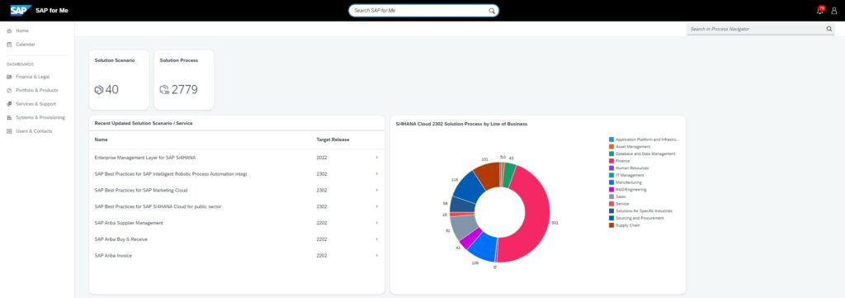Click the Solution Process tile showing 2779
This screenshot has width=845, height=298.
point(184,80)
